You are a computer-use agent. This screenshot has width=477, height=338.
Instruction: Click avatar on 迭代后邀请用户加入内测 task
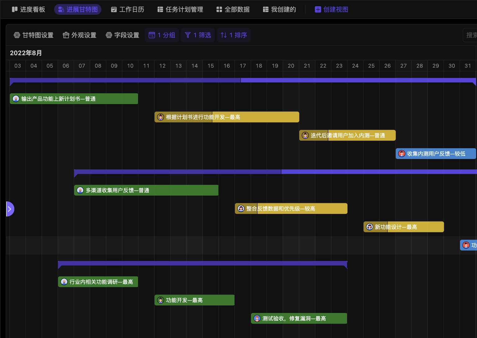[x=305, y=135]
